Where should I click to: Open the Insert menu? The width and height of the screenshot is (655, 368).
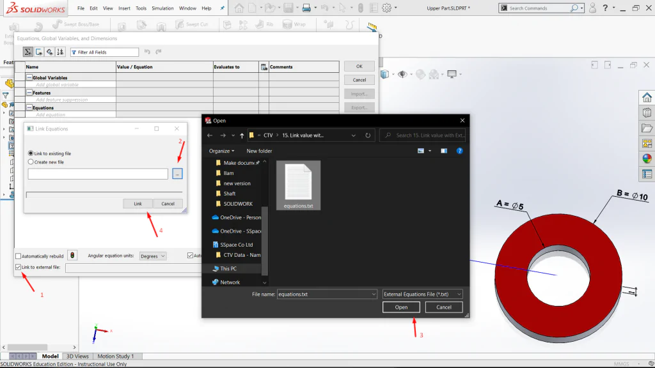click(124, 8)
